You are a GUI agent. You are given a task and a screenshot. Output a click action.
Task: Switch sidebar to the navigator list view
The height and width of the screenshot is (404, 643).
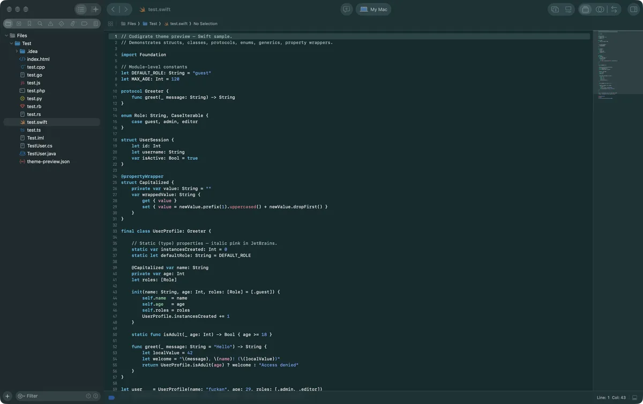tap(81, 10)
